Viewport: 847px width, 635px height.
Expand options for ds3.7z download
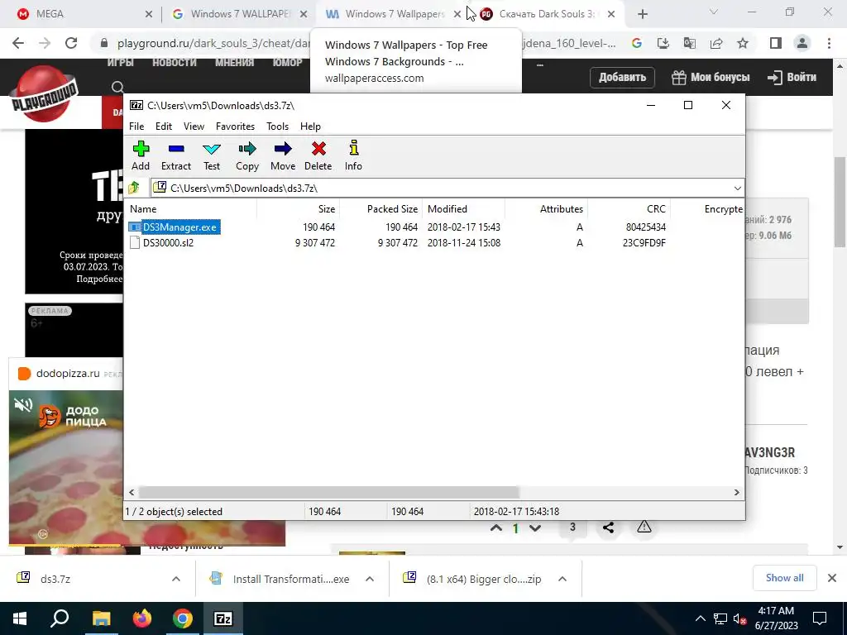[176, 579]
